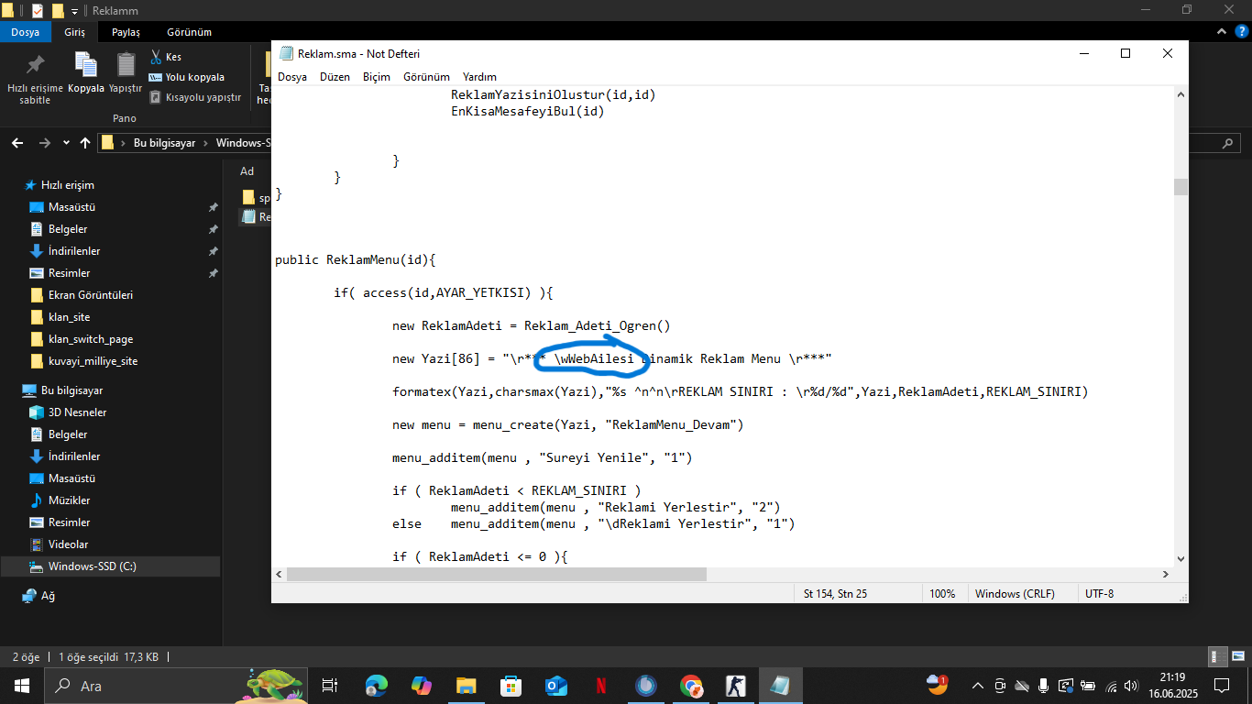Click Yolu kopyala in the ribbon
The width and height of the screenshot is (1252, 704).
coord(187,77)
